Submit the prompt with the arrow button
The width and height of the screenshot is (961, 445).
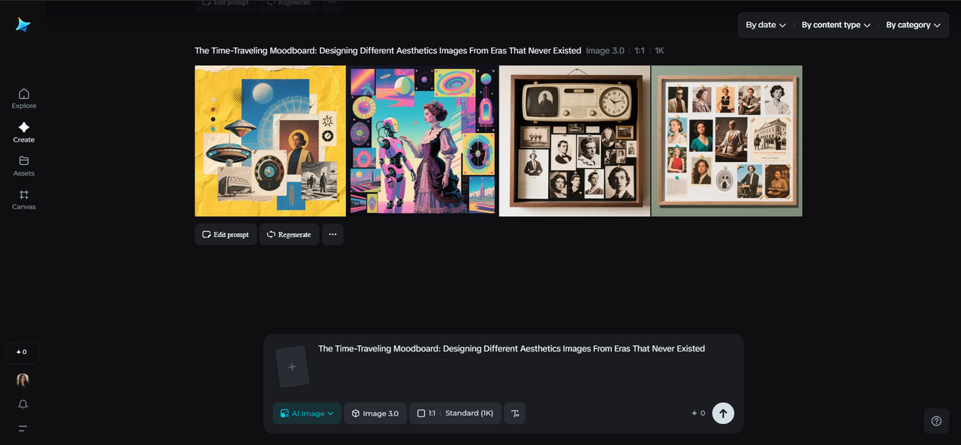tap(723, 413)
